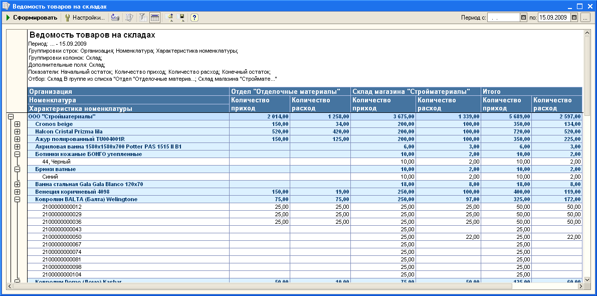Open the Настройки... settings dialog

point(85,18)
